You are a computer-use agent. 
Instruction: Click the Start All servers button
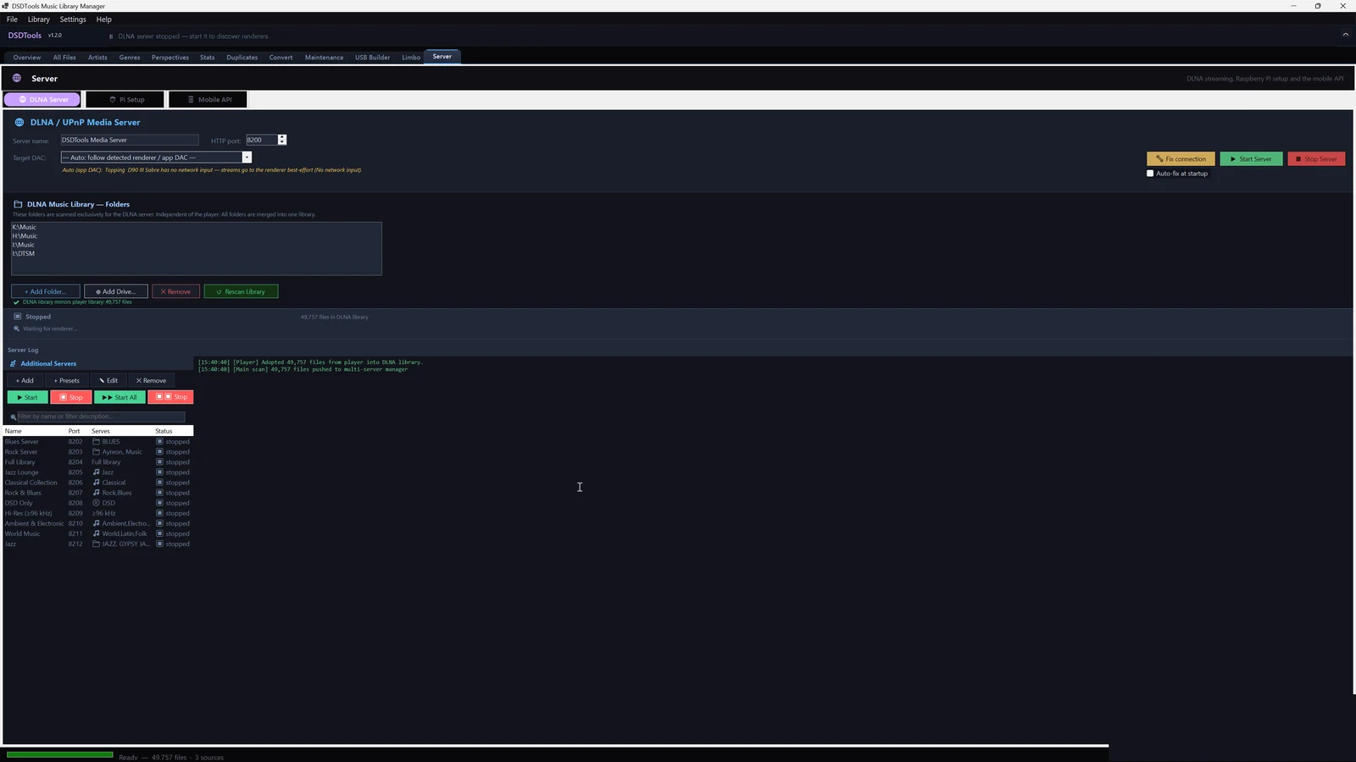(x=119, y=397)
